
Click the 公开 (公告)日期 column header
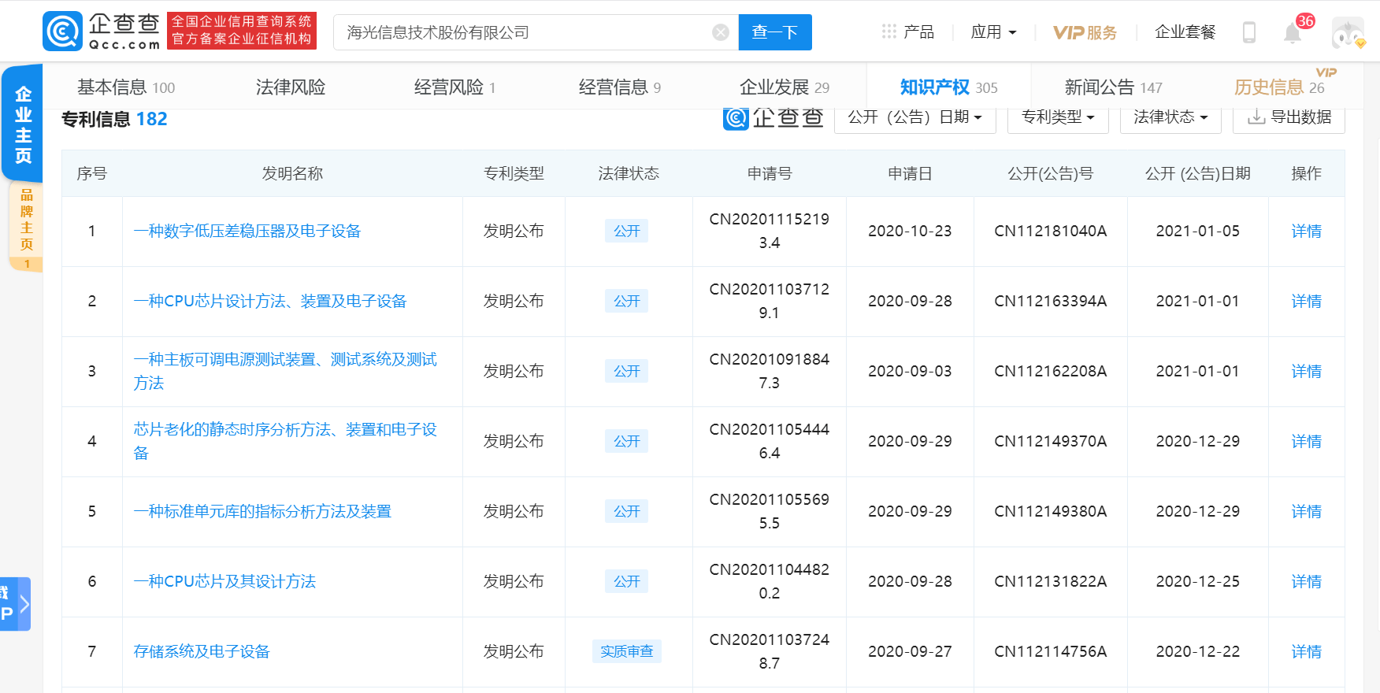tap(1197, 173)
